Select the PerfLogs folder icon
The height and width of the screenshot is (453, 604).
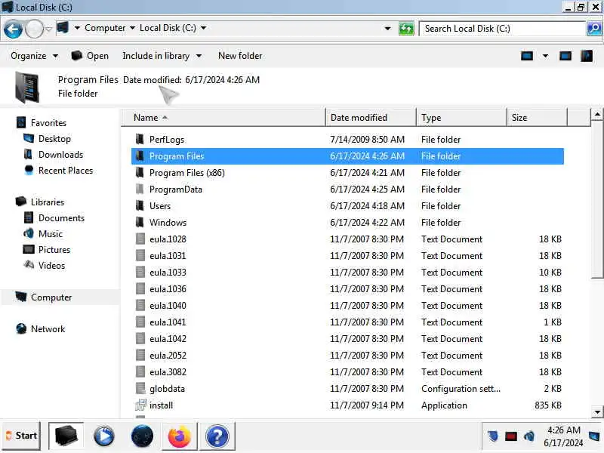140,140
